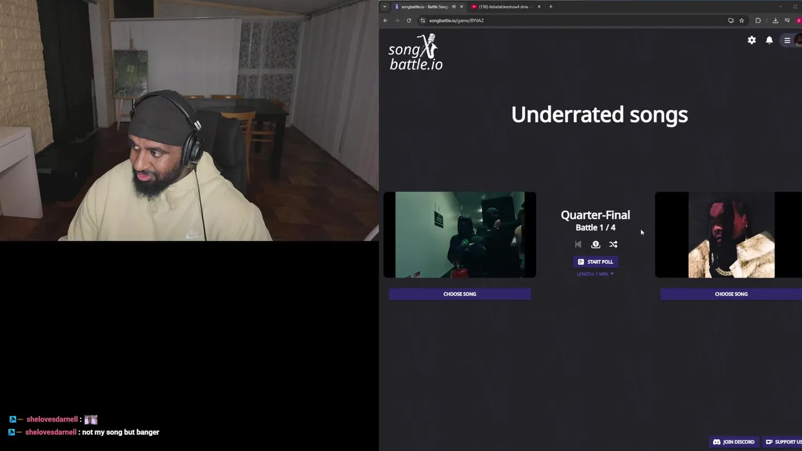
Task: Play the right song video thumbnail
Action: (729, 235)
